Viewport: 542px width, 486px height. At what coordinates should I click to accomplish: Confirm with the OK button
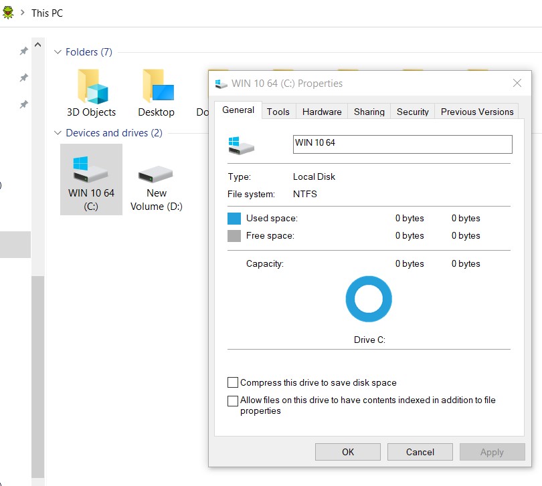[x=348, y=452]
